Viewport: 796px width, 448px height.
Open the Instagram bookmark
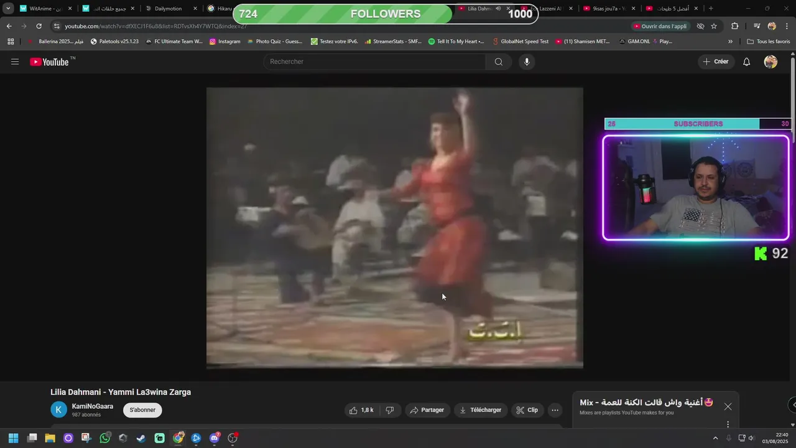(224, 42)
